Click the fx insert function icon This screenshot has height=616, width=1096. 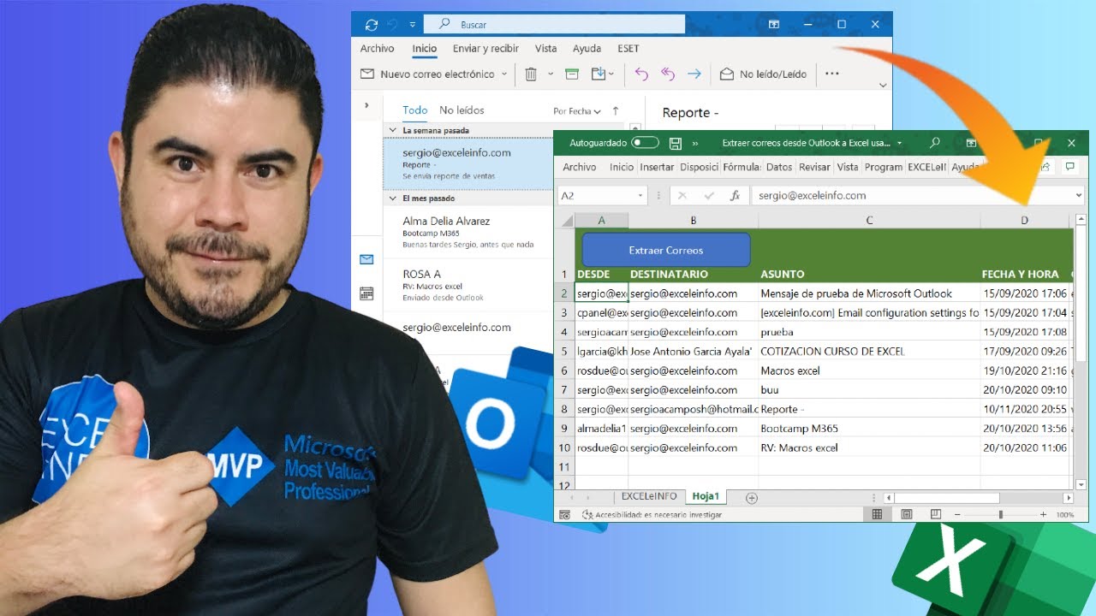(x=735, y=196)
